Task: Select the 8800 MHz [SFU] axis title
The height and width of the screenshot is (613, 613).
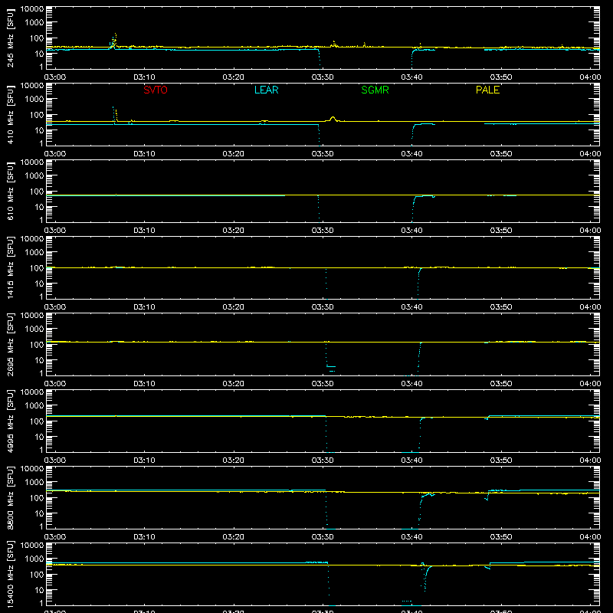Action: point(10,497)
